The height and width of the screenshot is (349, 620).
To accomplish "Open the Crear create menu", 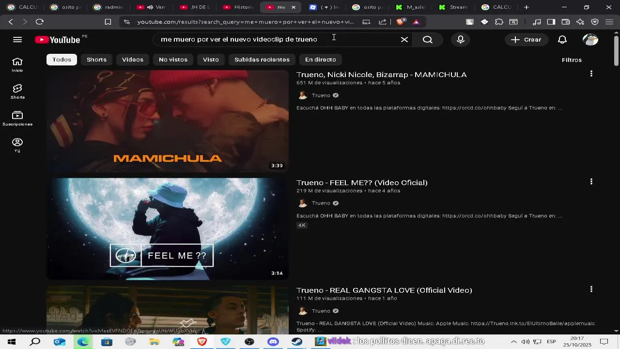I will pyautogui.click(x=526, y=40).
